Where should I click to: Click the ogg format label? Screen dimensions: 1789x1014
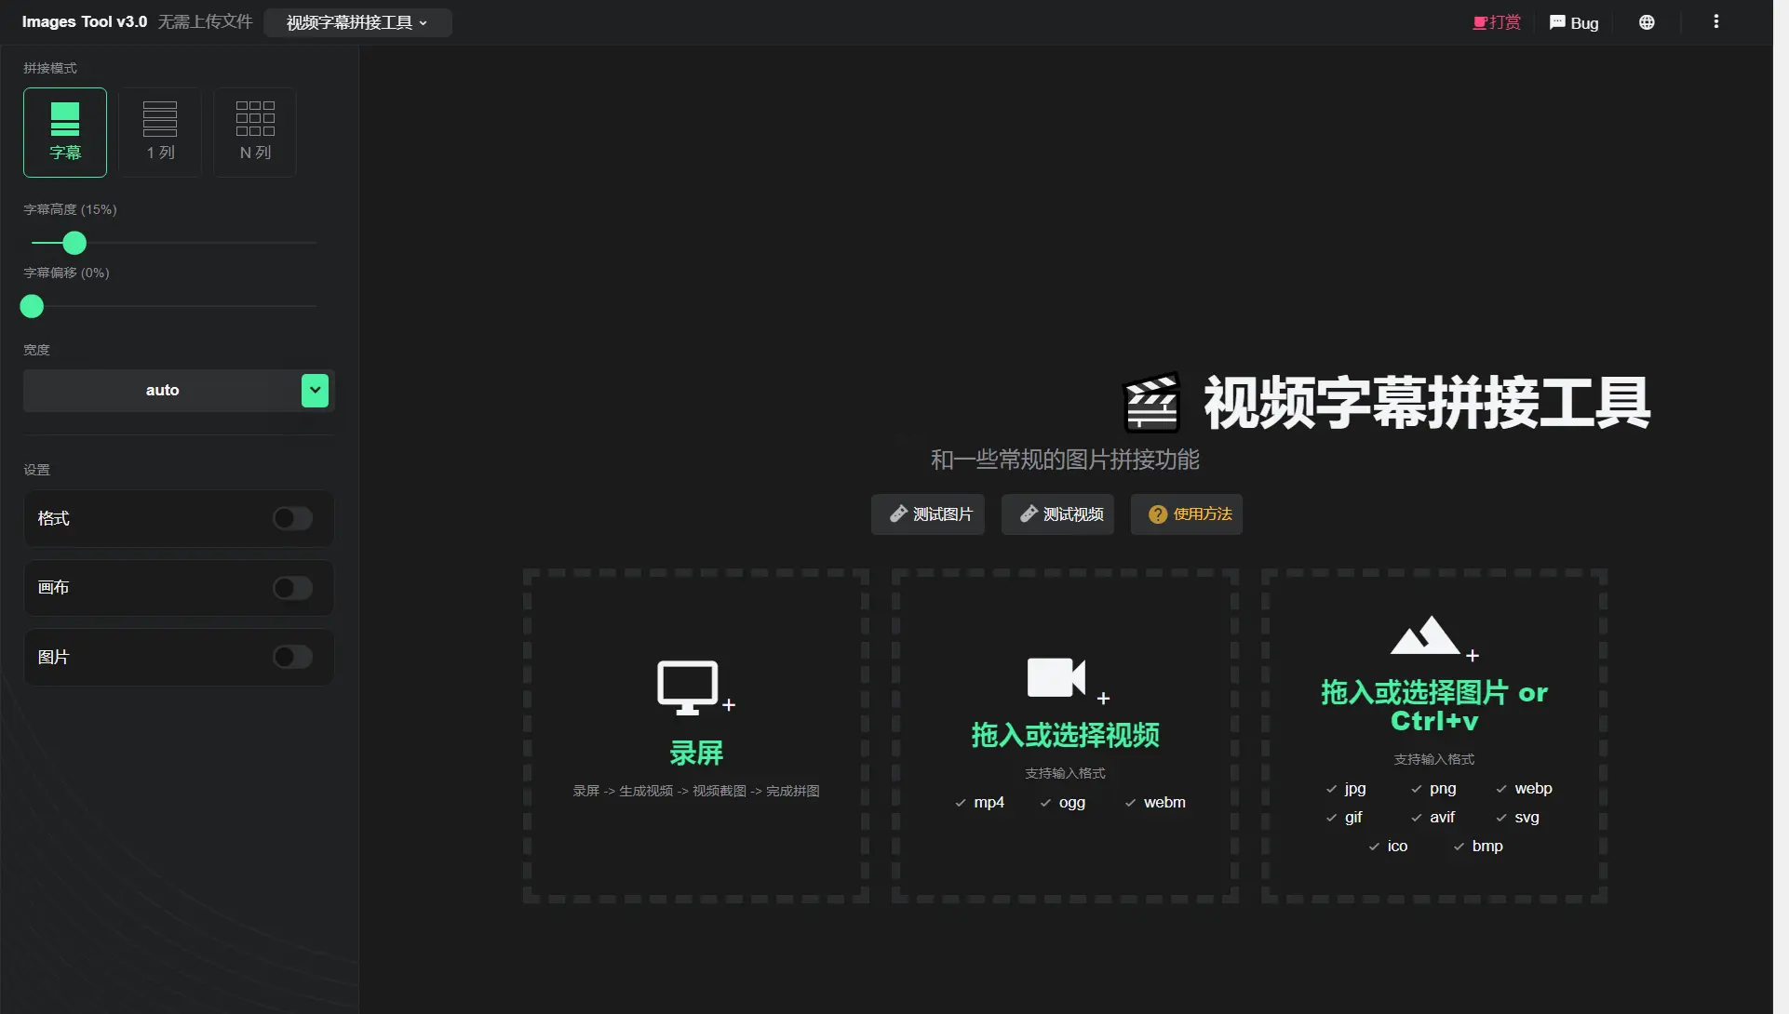click(x=1072, y=803)
